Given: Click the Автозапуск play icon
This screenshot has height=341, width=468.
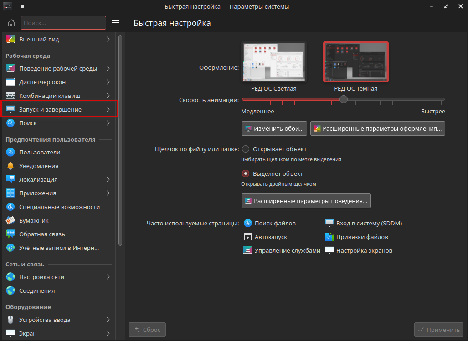Looking at the screenshot, I should tap(248, 237).
